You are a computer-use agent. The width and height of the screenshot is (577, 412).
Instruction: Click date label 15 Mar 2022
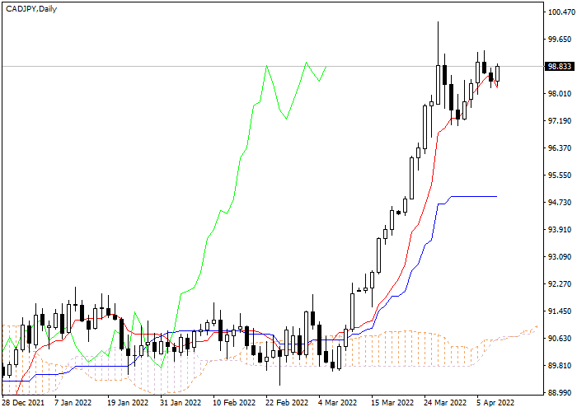point(392,403)
